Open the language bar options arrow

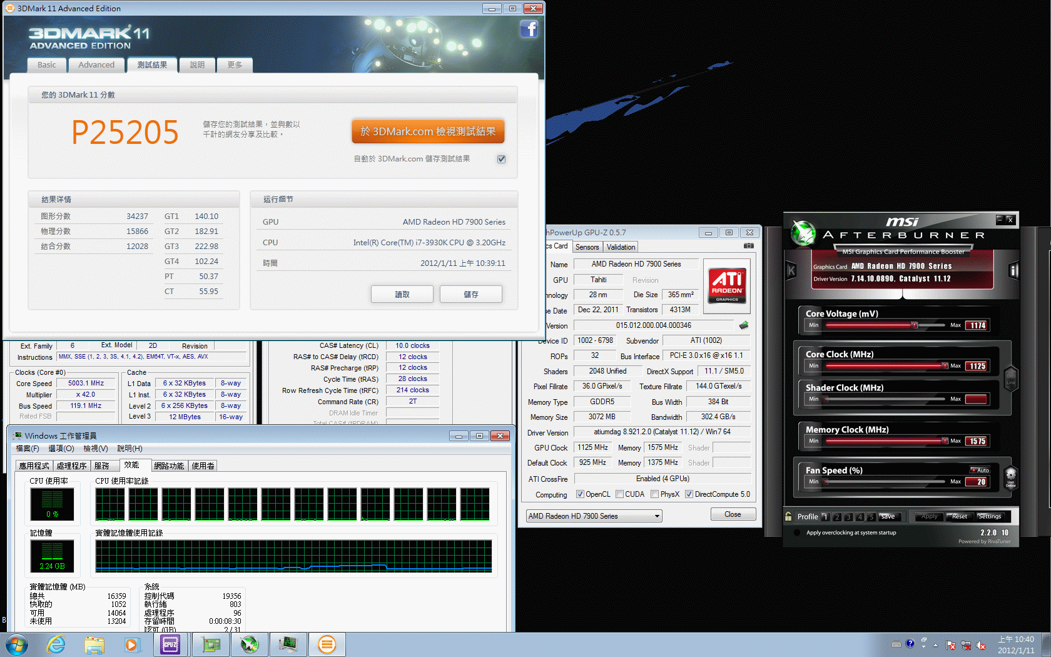923,647
